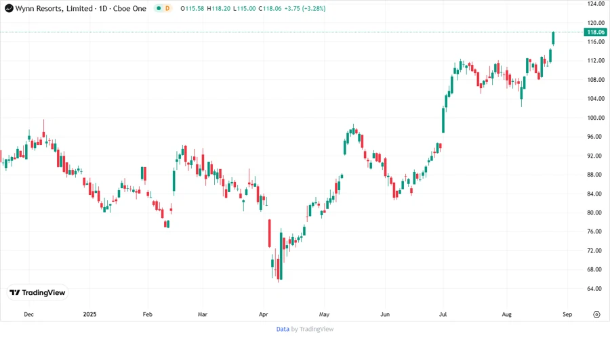Click the Wynn Resorts, Limited symbol title
The width and height of the screenshot is (610, 337).
[54, 8]
